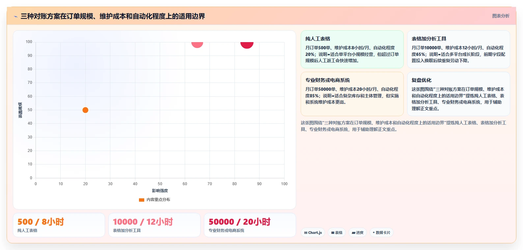This screenshot has height=250, width=523.
Task: Click the summary paragraph below the info cards
Action: point(403,126)
